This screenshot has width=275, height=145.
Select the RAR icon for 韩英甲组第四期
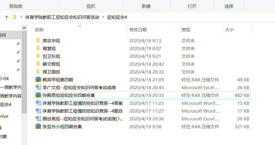pyautogui.click(x=38, y=80)
